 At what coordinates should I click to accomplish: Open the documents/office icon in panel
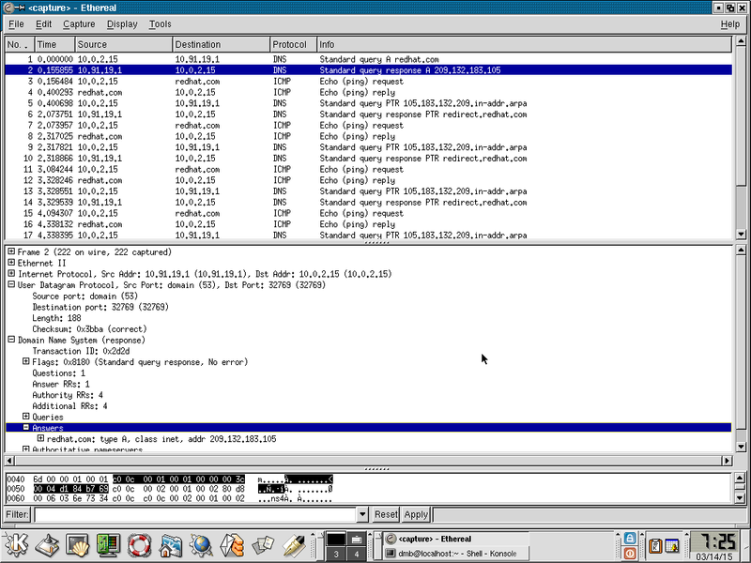(263, 545)
